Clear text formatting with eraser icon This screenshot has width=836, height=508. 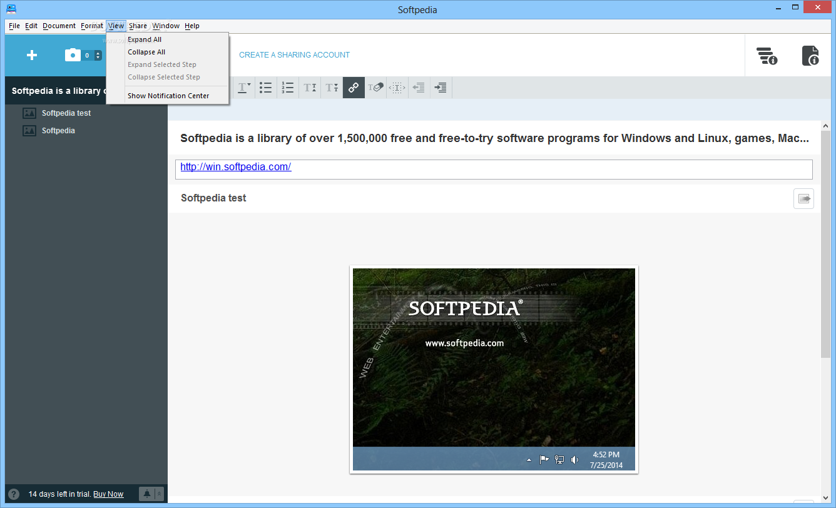coord(375,88)
